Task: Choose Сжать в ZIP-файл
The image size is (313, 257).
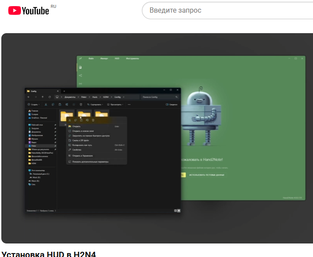Action: tap(96, 140)
